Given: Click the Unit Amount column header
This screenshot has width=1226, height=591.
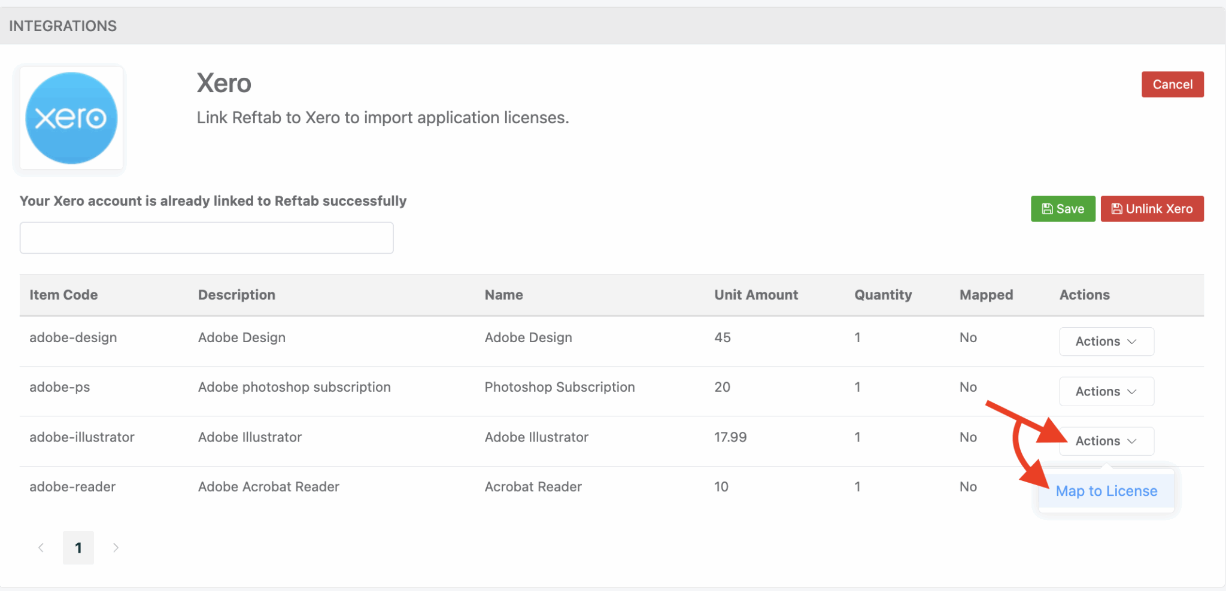Looking at the screenshot, I should pos(755,295).
